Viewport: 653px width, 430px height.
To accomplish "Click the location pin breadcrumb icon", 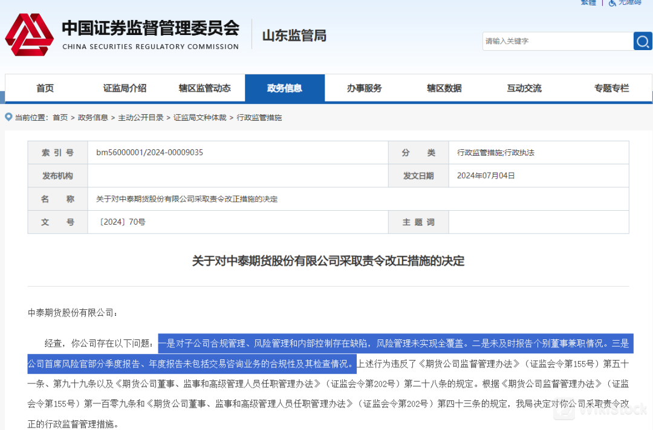I will (x=8, y=117).
